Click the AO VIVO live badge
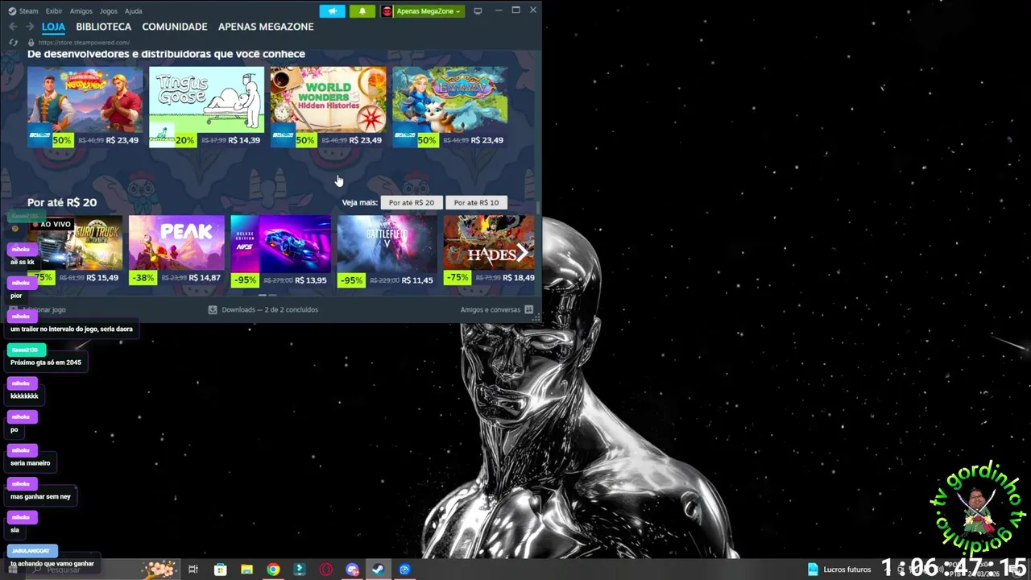This screenshot has height=580, width=1031. [52, 224]
